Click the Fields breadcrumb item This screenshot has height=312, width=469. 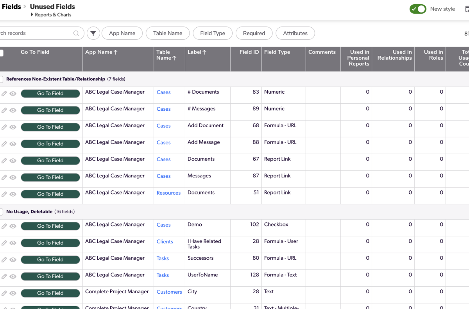click(x=11, y=6)
